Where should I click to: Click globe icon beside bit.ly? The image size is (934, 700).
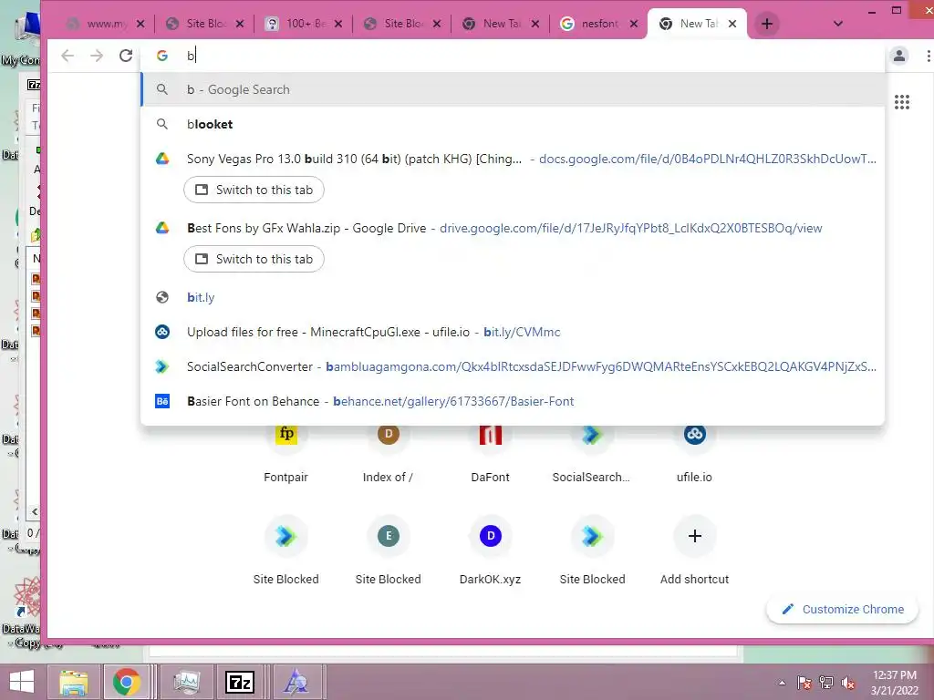click(162, 297)
